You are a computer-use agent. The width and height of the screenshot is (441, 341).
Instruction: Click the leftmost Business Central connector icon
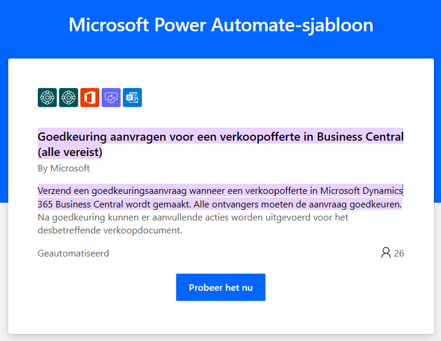coord(47,98)
